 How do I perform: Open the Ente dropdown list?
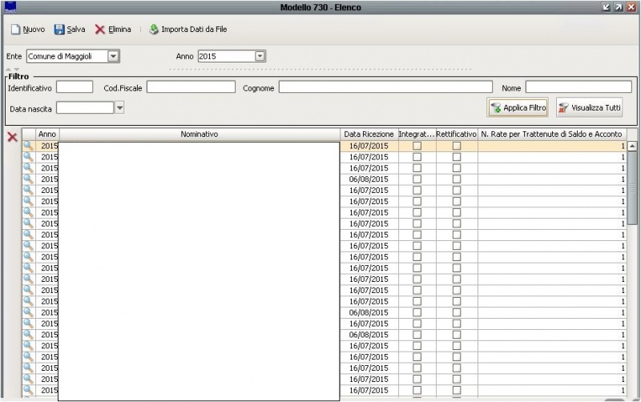(113, 56)
